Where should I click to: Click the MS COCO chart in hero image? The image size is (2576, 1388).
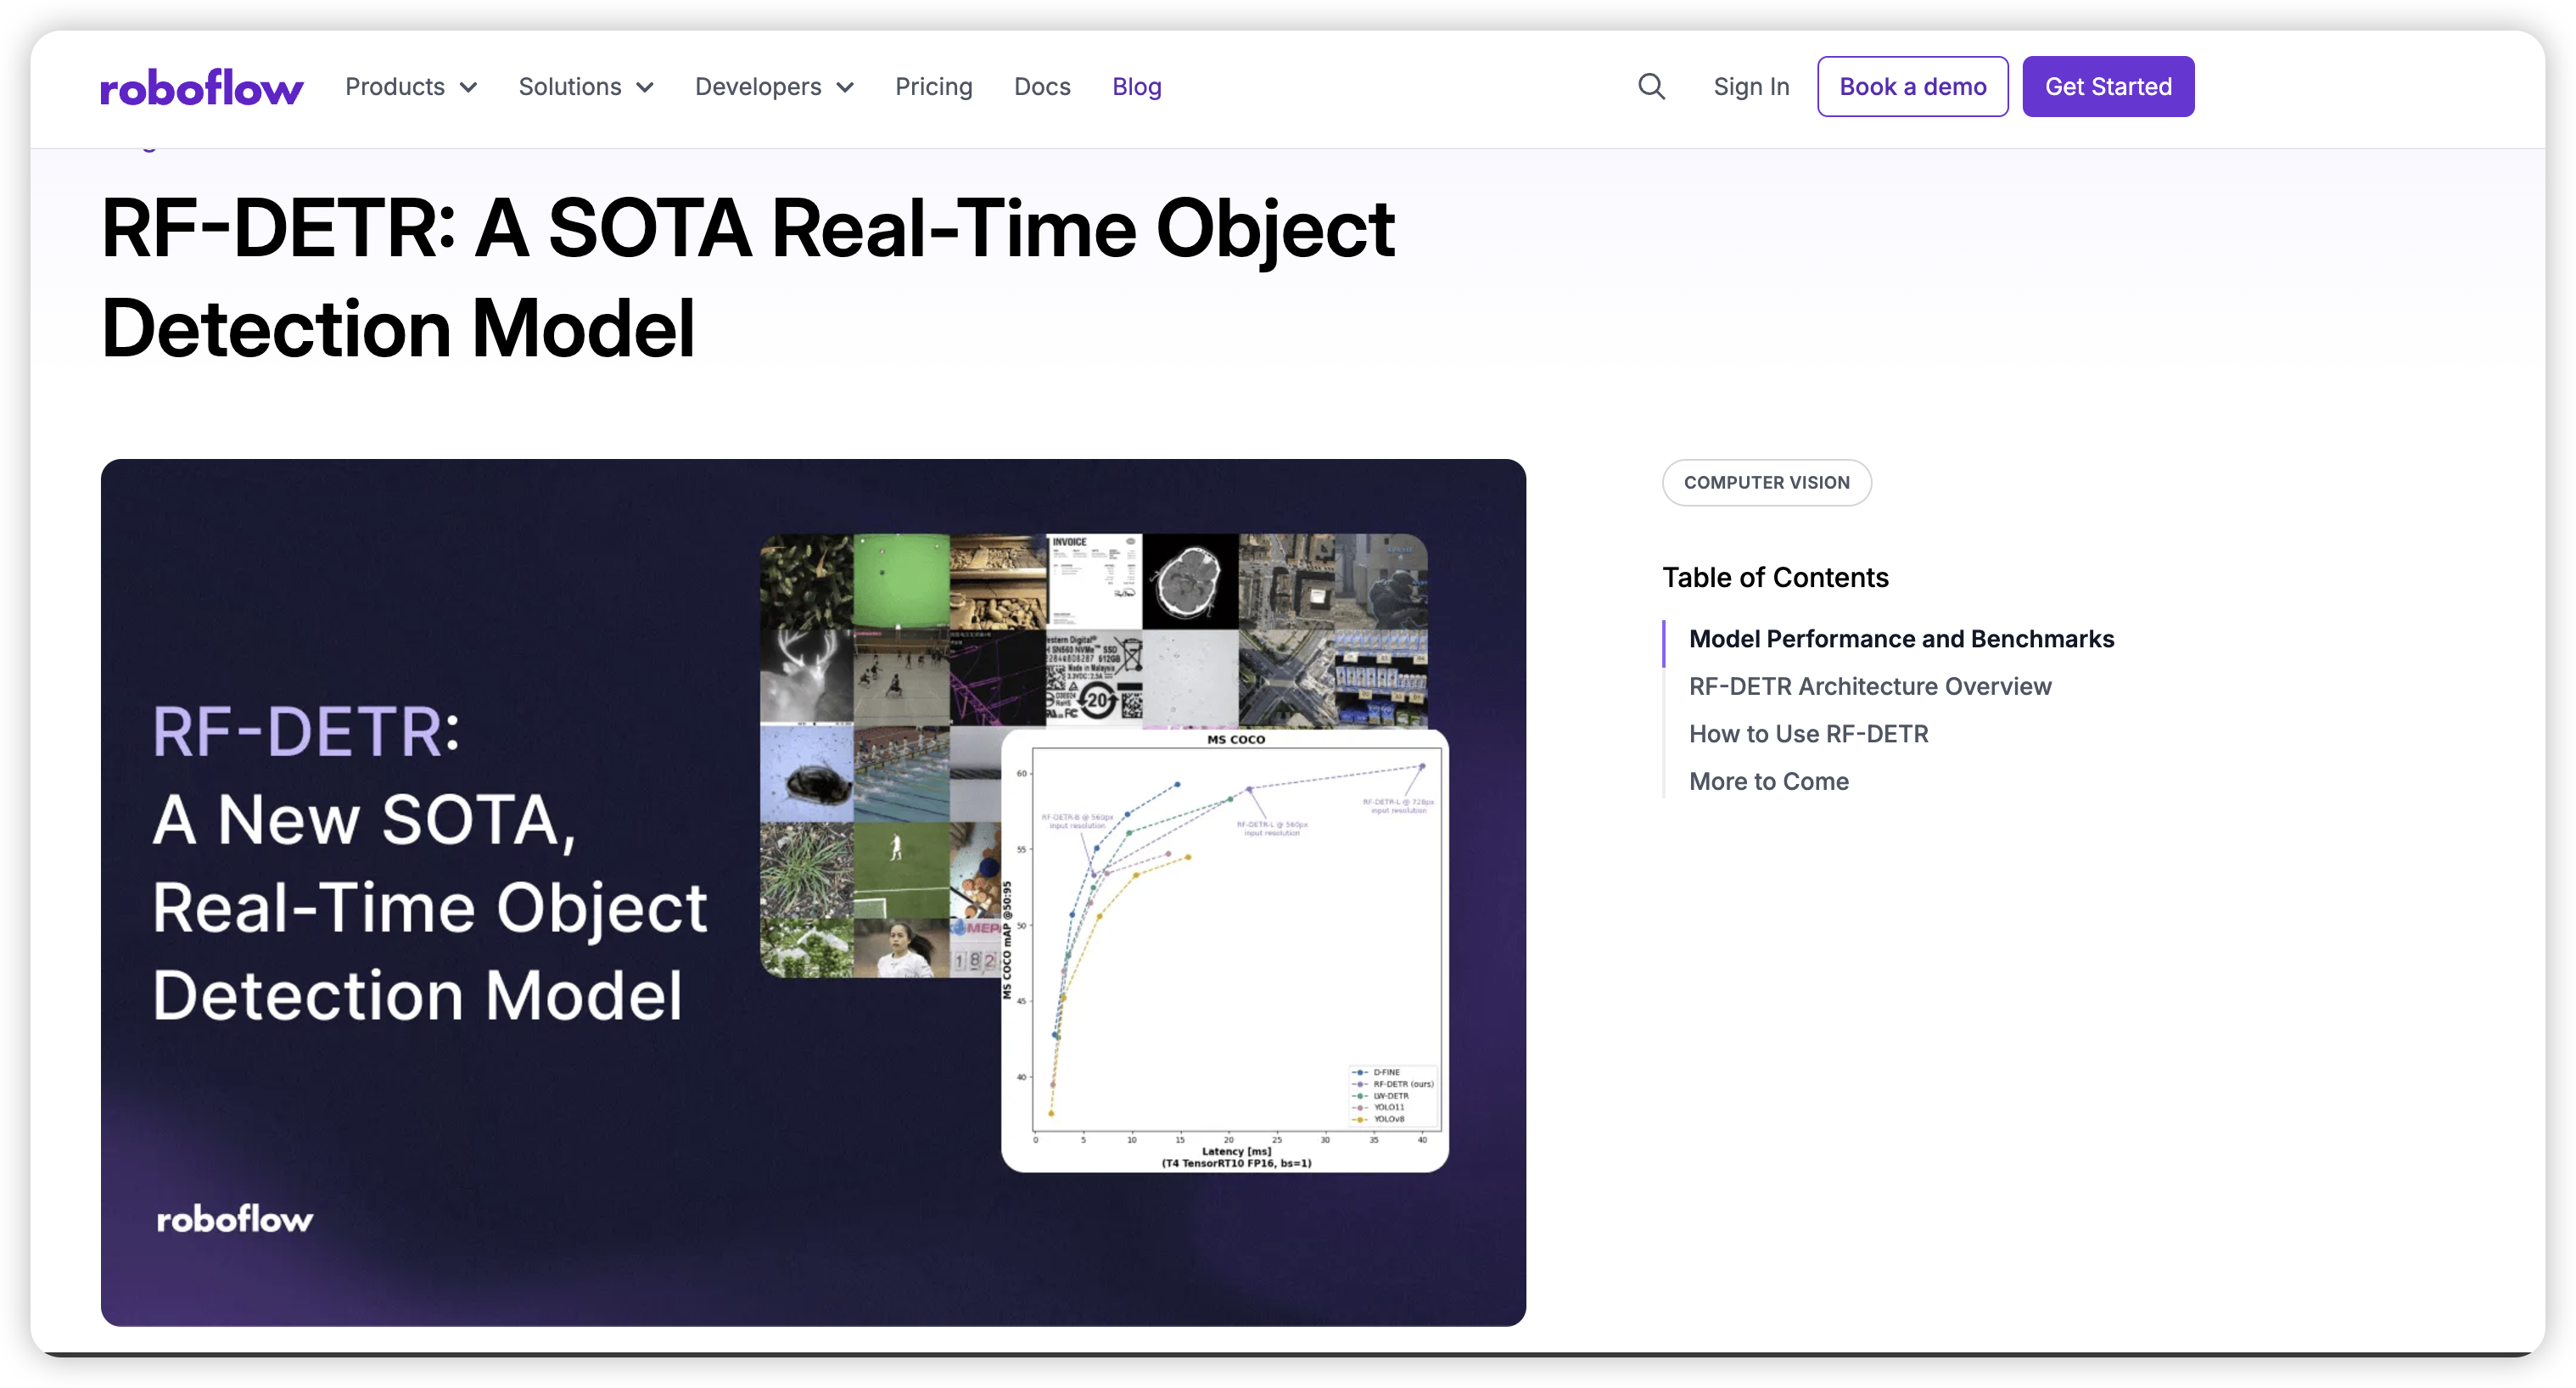coord(1224,950)
